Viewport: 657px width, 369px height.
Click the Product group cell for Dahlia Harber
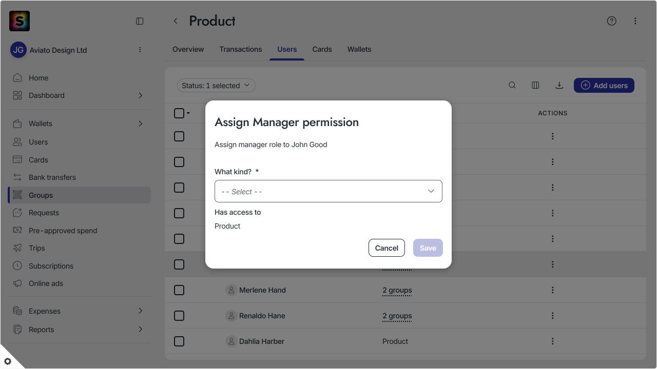click(x=395, y=341)
